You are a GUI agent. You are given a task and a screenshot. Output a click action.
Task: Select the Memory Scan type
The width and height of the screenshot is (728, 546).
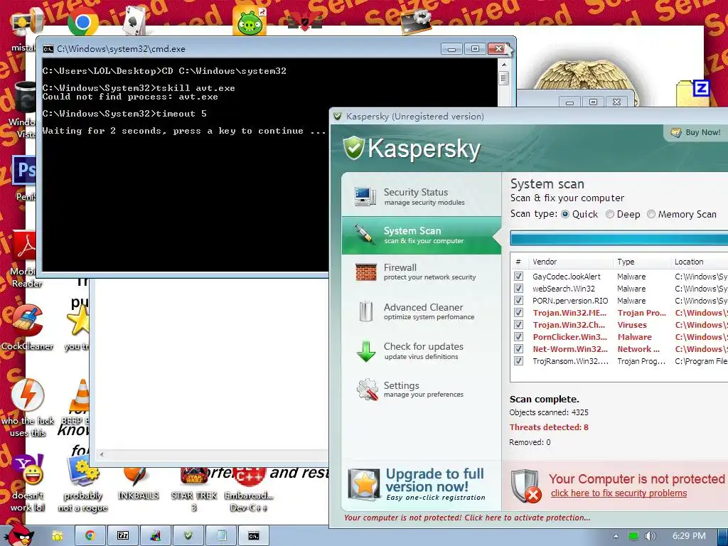click(x=651, y=214)
